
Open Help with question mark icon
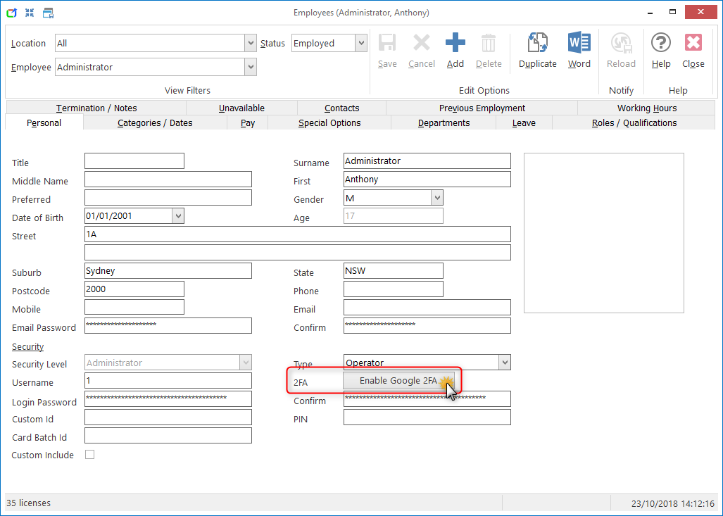coord(661,43)
